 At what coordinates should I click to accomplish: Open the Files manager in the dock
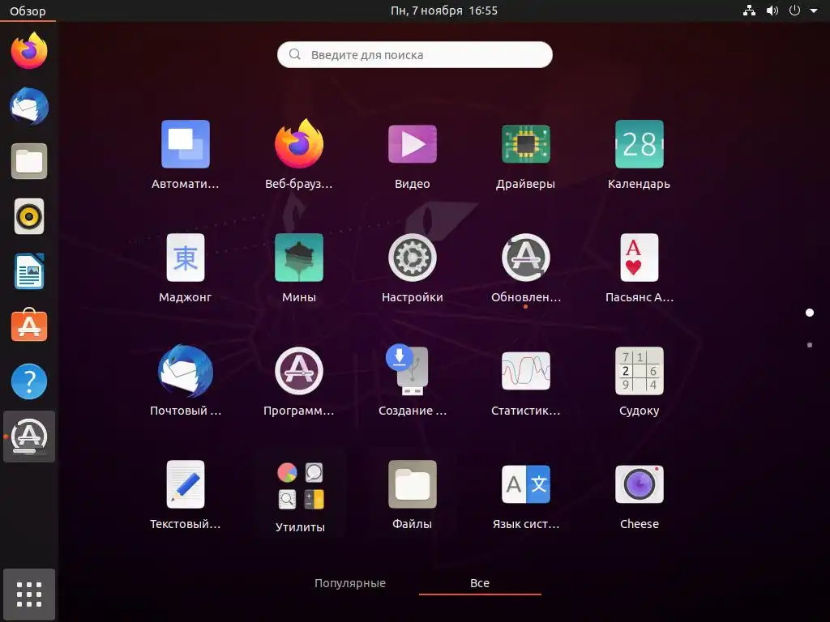point(29,161)
